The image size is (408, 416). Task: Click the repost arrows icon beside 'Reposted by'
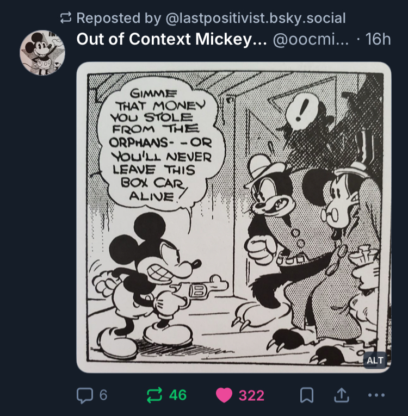(x=66, y=18)
